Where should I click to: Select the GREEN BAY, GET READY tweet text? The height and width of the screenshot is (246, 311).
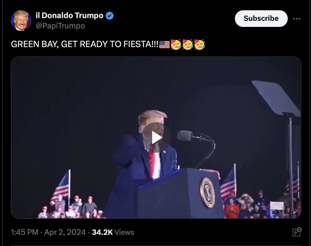point(85,44)
